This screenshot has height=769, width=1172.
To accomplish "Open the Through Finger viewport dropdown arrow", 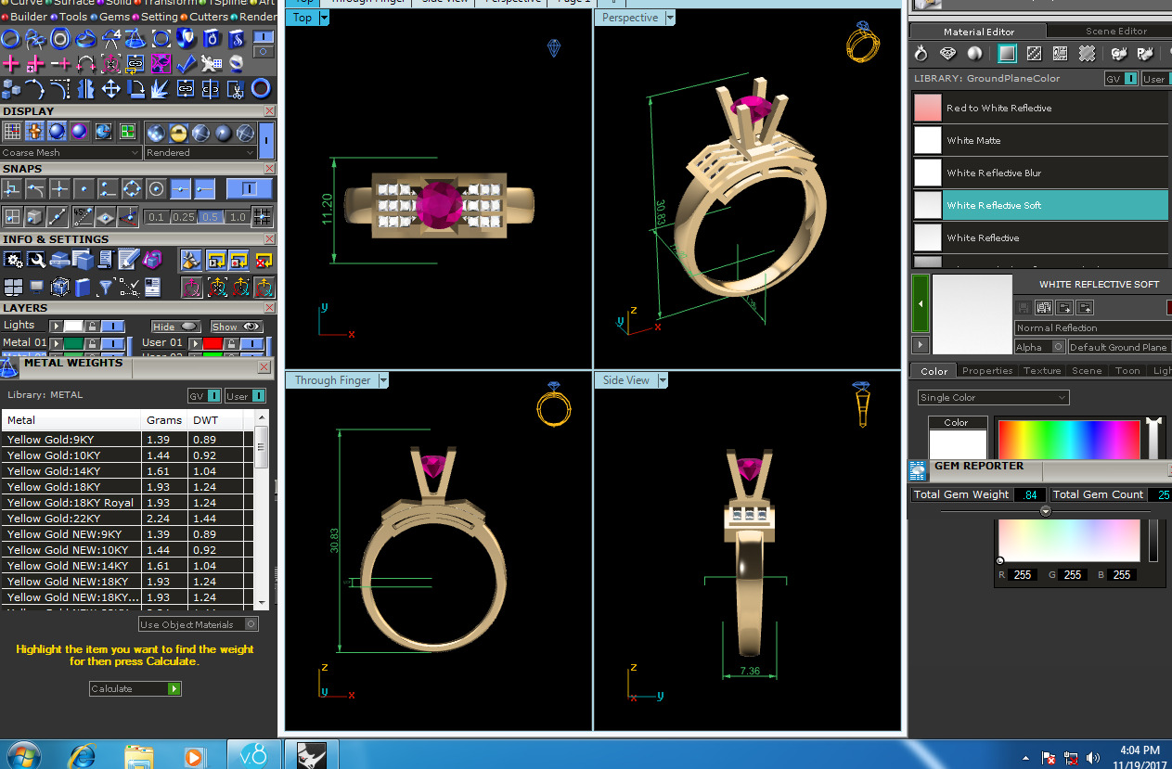I will coord(382,380).
